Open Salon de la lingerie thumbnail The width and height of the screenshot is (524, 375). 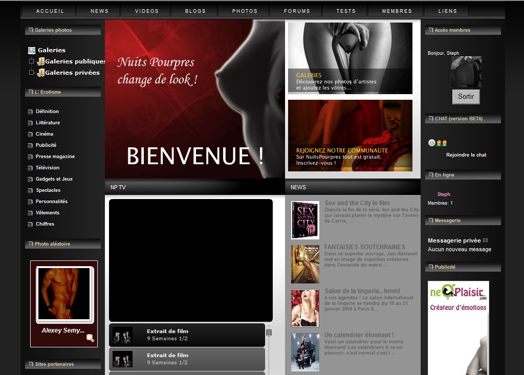305,308
